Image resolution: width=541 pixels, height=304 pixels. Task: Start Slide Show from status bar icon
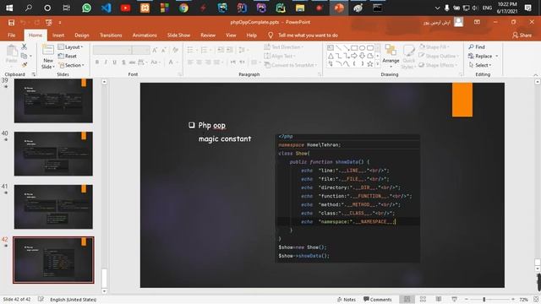(x=455, y=299)
